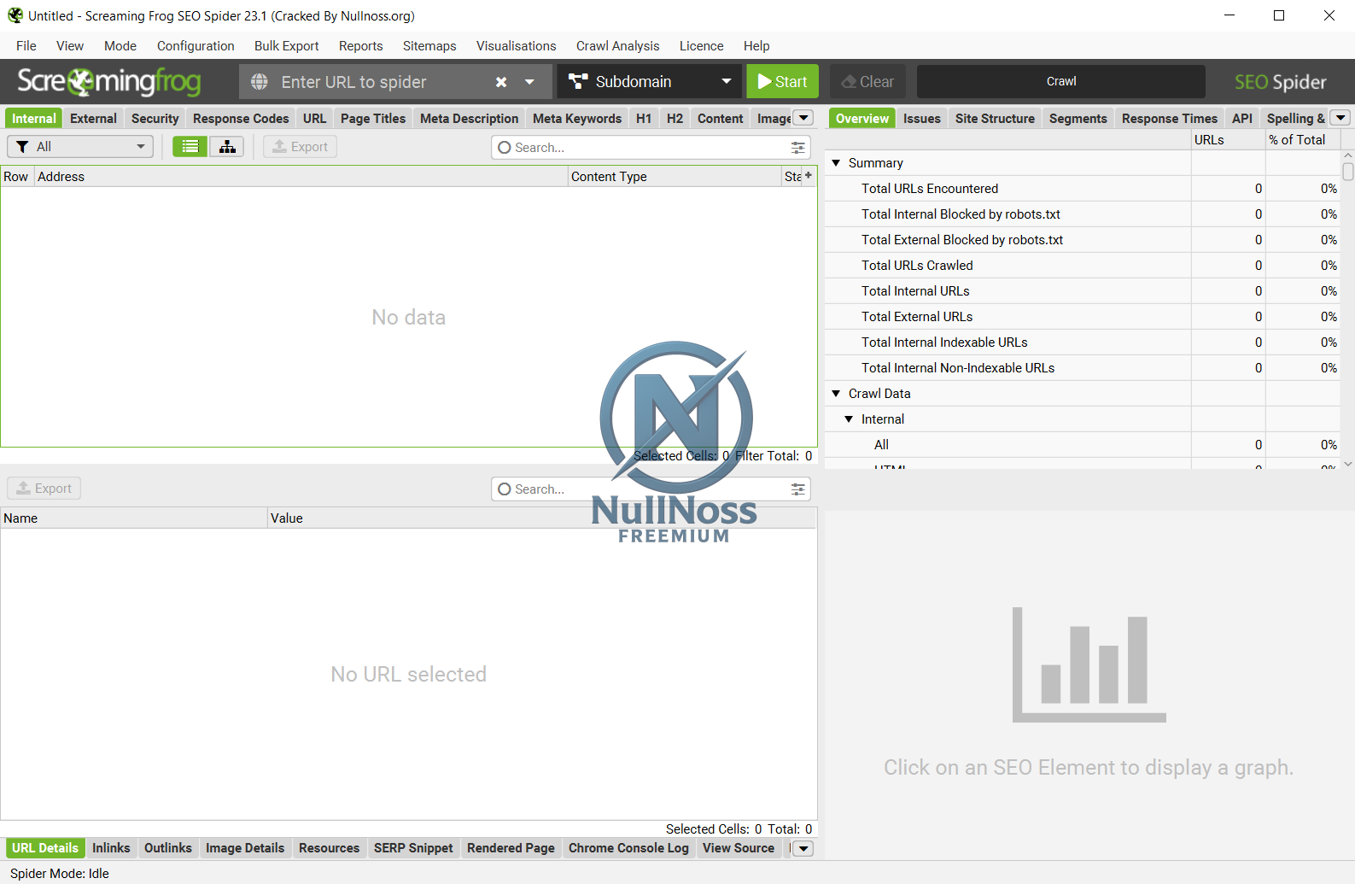Open search options icon in the upper search box
The height and width of the screenshot is (884, 1355).
pos(797,148)
